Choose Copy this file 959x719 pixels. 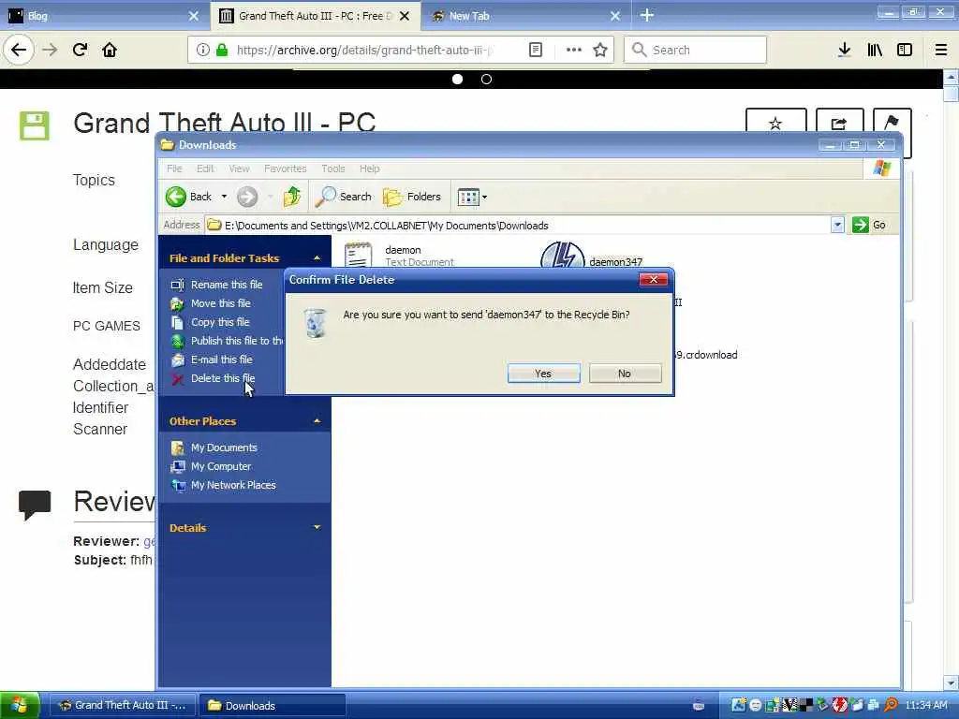[x=210, y=322]
